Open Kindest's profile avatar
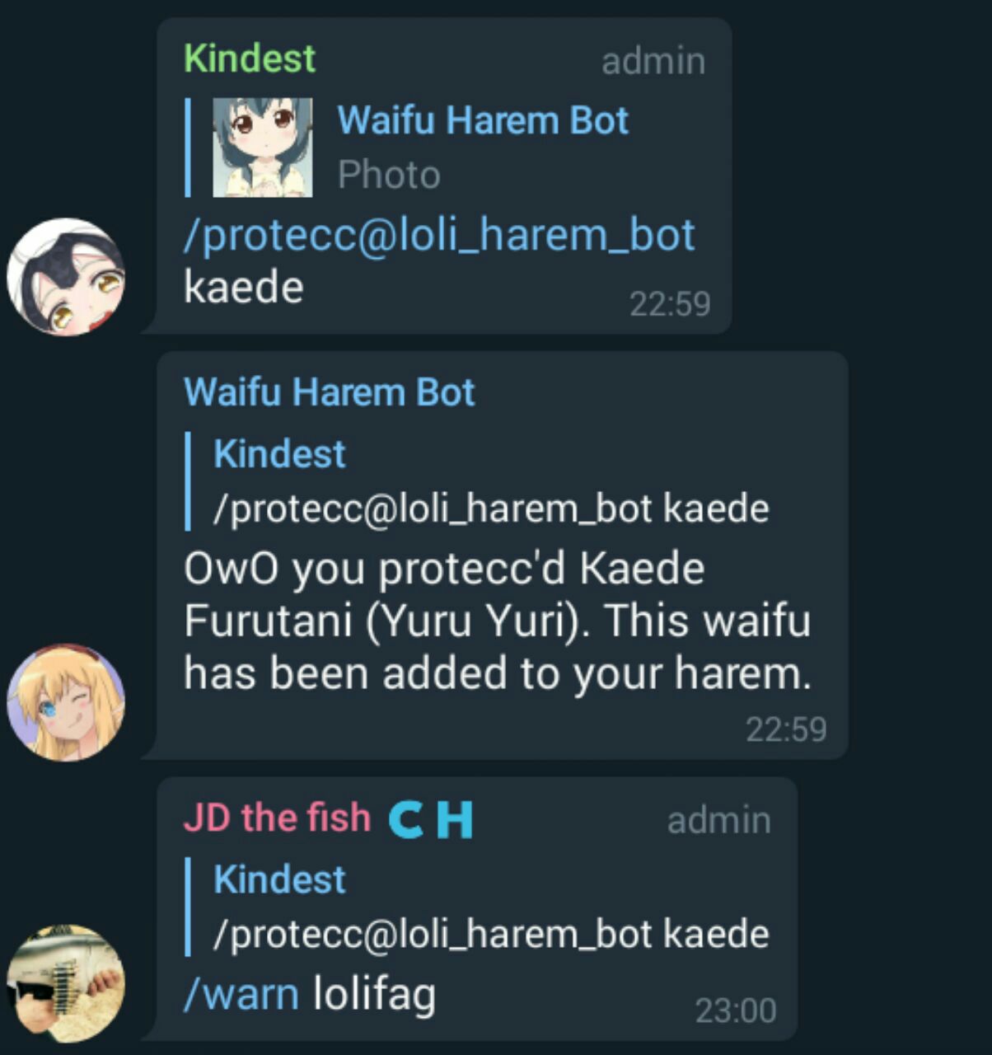992x1055 pixels. [x=66, y=276]
